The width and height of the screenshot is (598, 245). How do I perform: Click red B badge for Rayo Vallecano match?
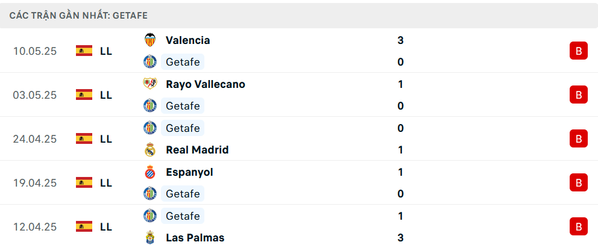click(x=579, y=95)
